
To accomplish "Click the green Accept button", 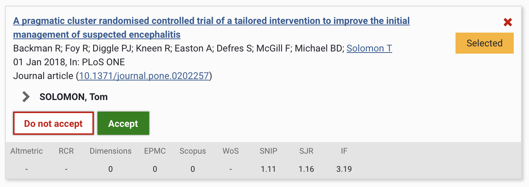I will (123, 124).
